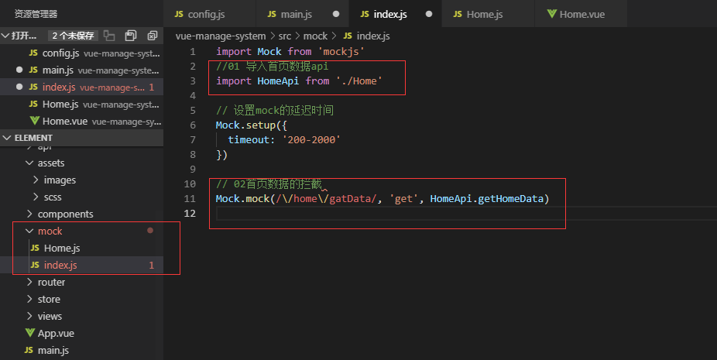Select Home.js in open editors list
Image resolution: width=717 pixels, height=360 pixels.
click(81, 105)
